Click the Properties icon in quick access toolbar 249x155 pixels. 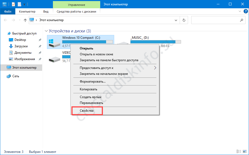pos(13,4)
